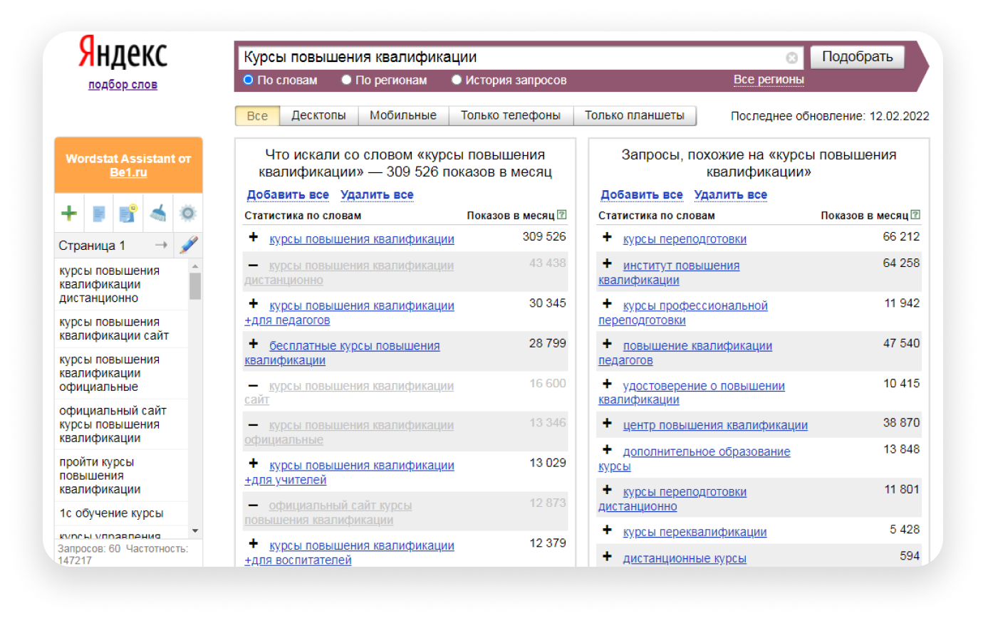Remove 'официальный сайт курсы' phrase via minus icon
Viewport: 983px width, 618px height.
(253, 505)
